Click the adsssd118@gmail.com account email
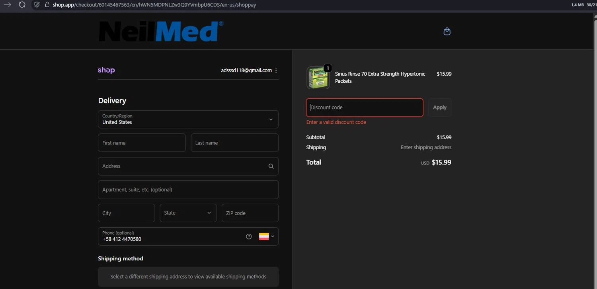This screenshot has height=289, width=597. pos(246,70)
